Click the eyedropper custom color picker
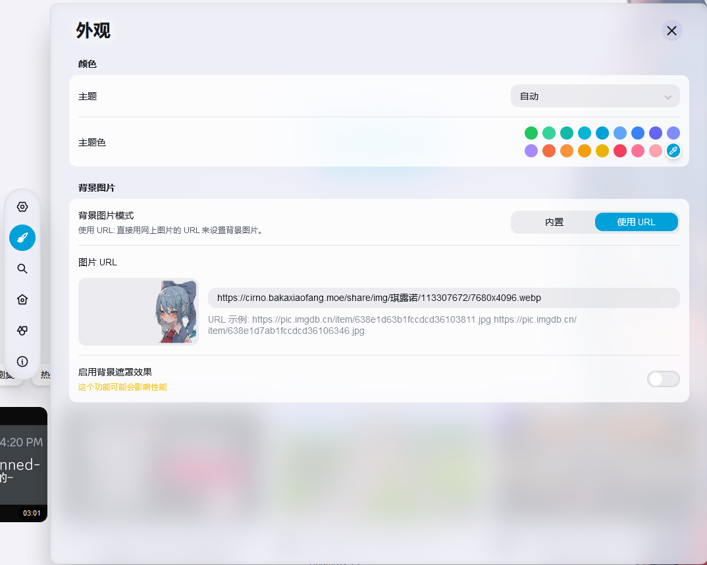This screenshot has width=707, height=565. tap(673, 151)
